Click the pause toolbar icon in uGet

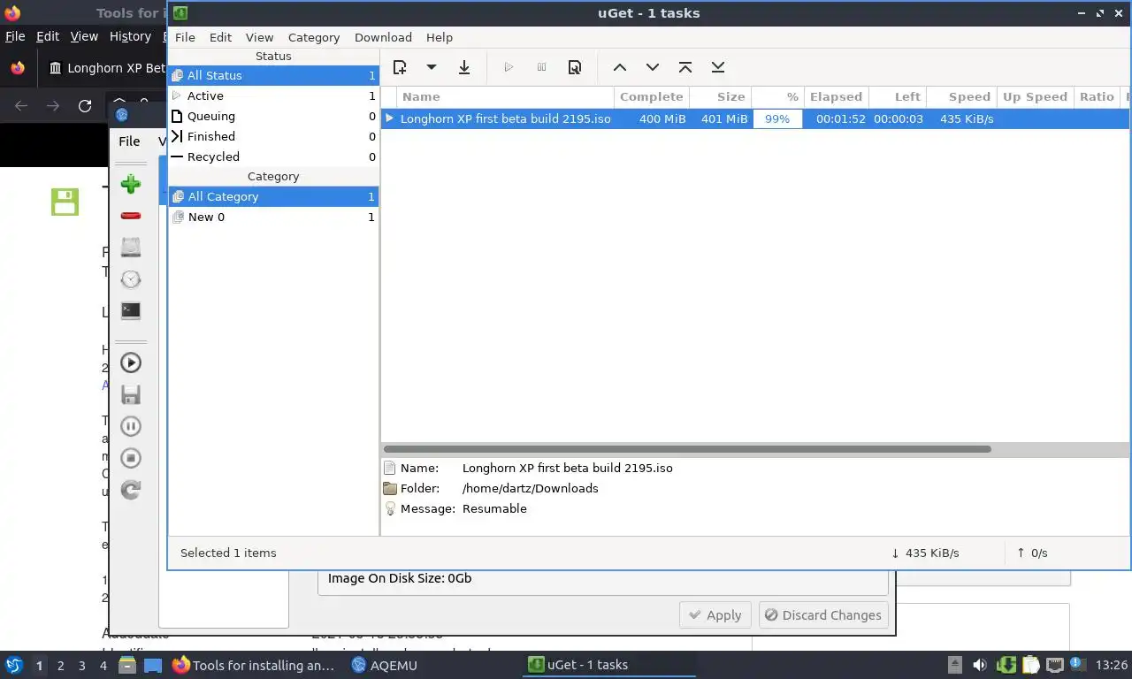pos(541,67)
